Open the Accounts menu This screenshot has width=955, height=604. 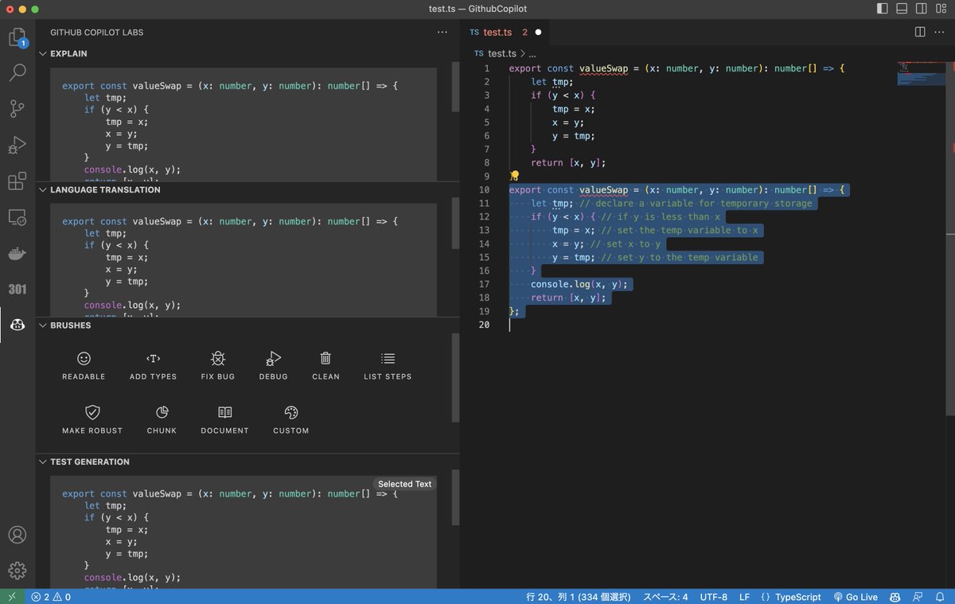18,535
